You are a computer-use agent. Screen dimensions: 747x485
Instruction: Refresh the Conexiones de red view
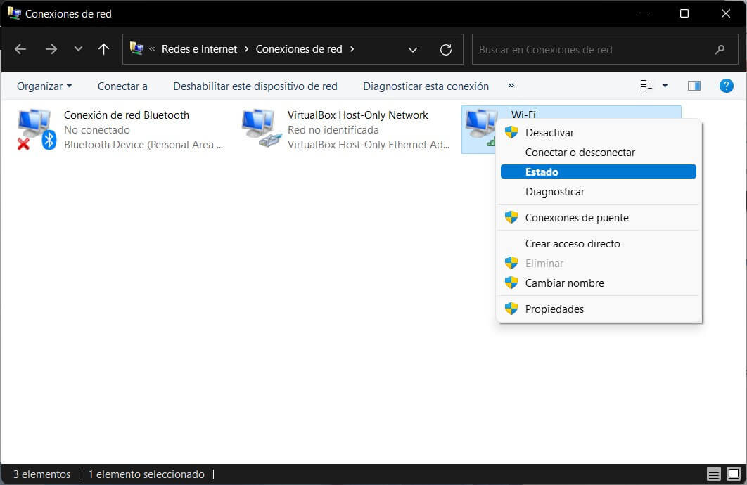[446, 49]
